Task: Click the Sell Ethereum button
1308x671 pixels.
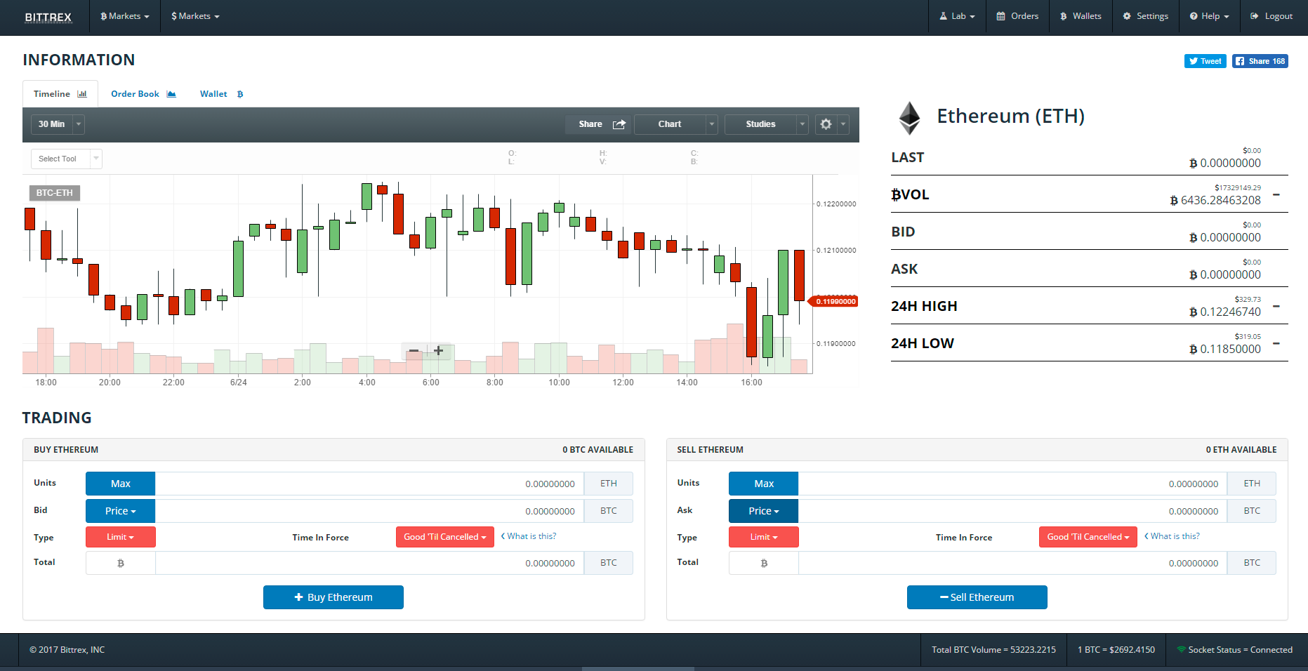Action: click(x=977, y=597)
